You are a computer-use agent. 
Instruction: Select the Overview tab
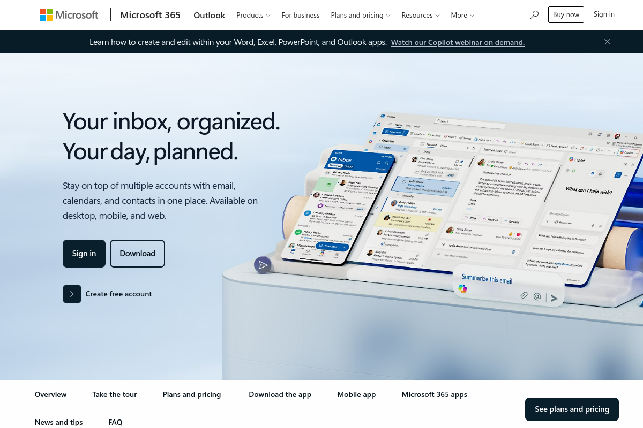[x=51, y=394]
